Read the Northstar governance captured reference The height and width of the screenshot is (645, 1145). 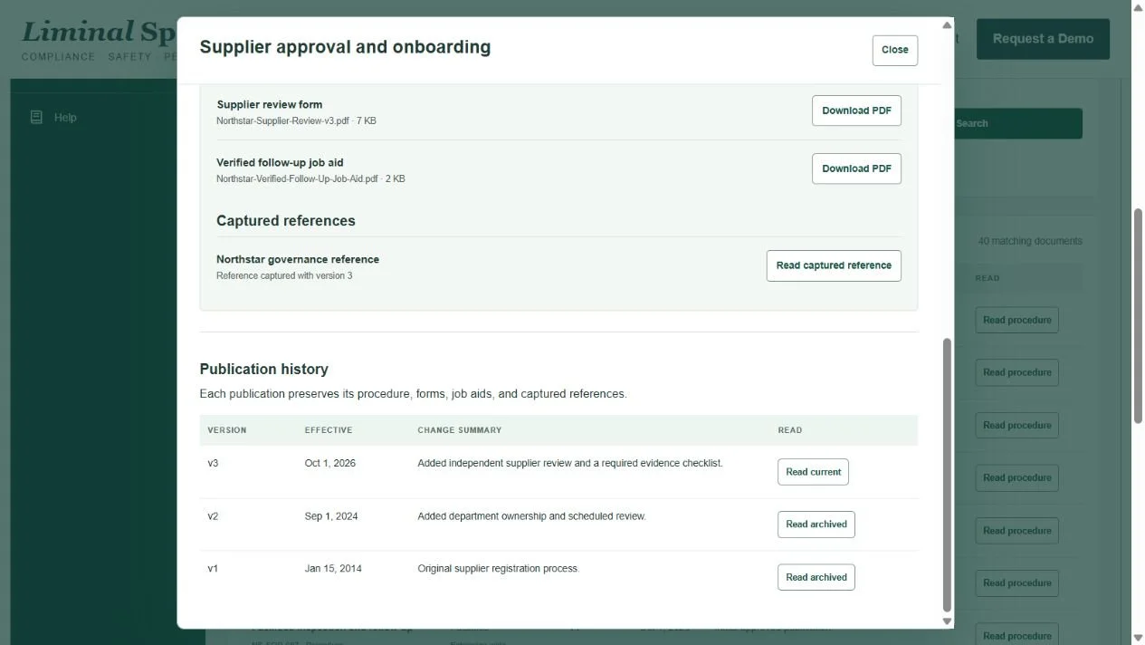[x=834, y=265]
